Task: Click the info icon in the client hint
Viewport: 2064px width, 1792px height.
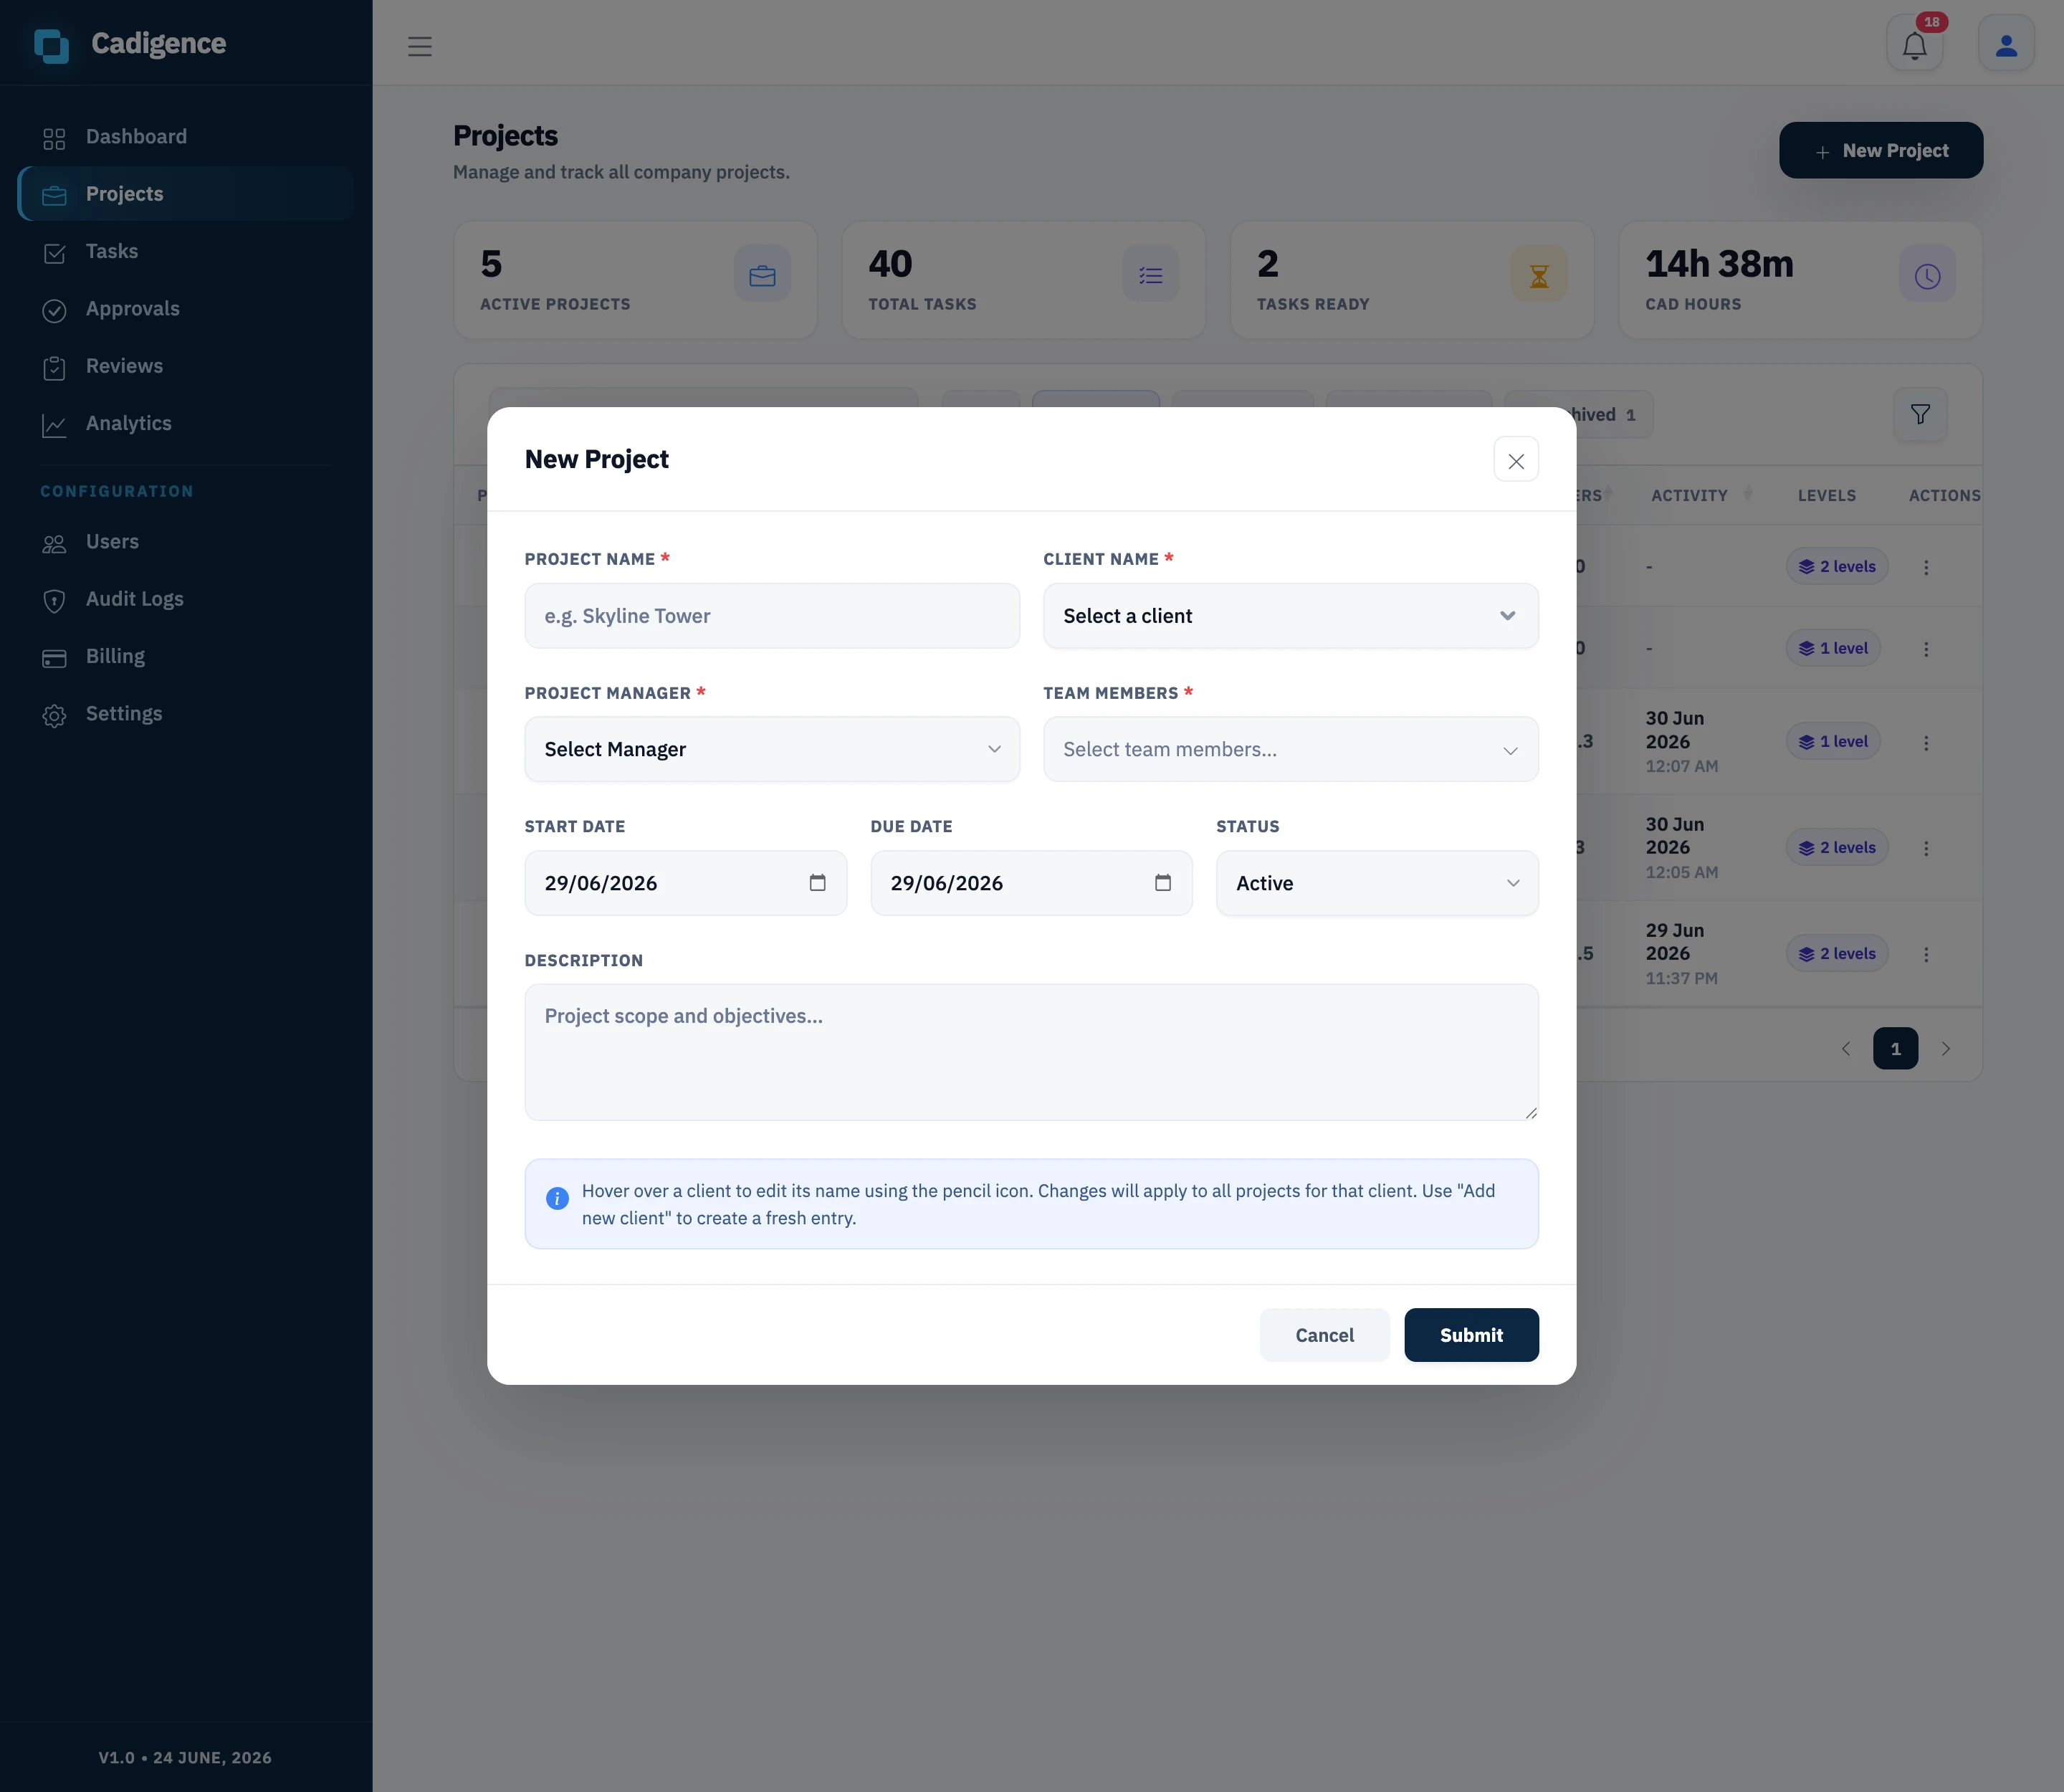Action: [x=557, y=1198]
